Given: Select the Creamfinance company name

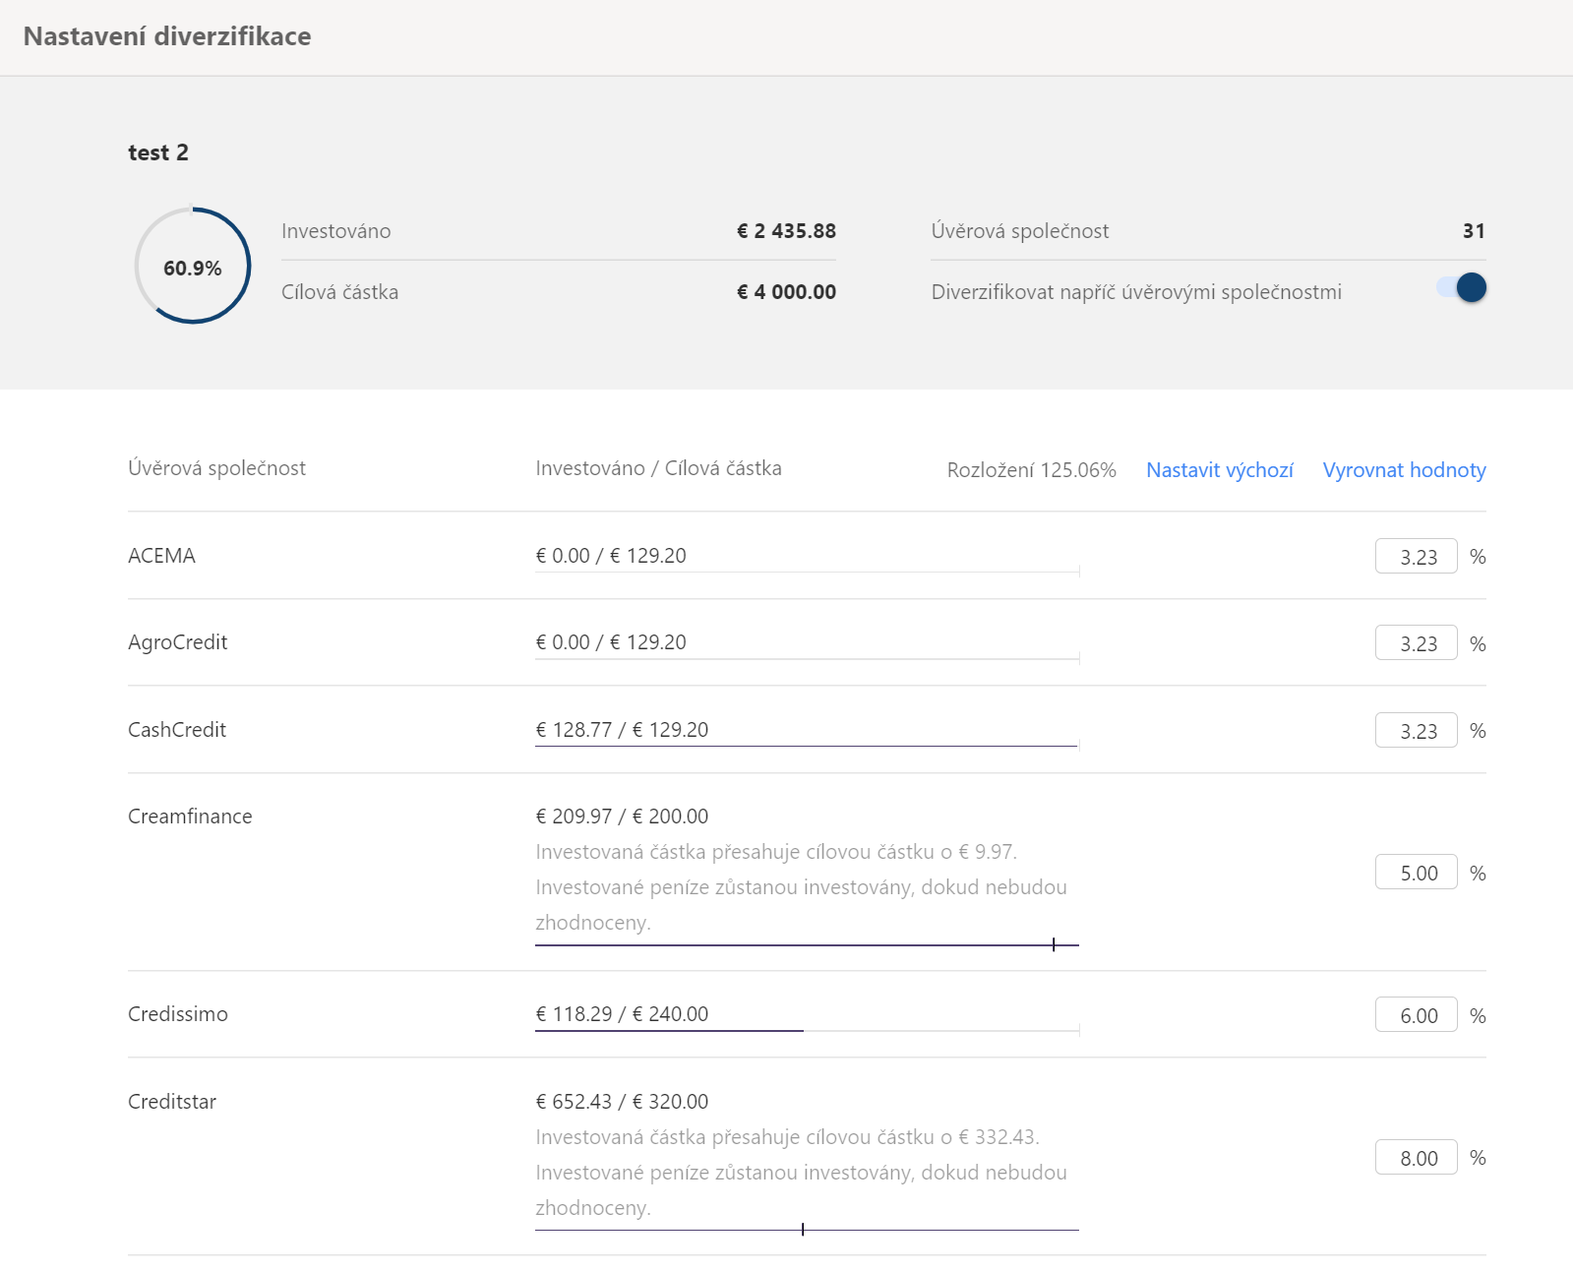Looking at the screenshot, I should tap(190, 817).
